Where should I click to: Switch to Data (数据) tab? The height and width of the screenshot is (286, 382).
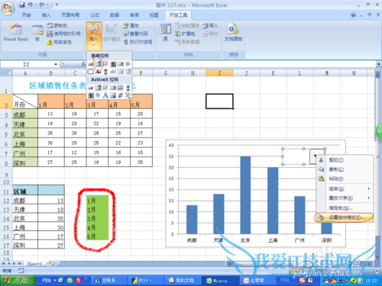115,15
